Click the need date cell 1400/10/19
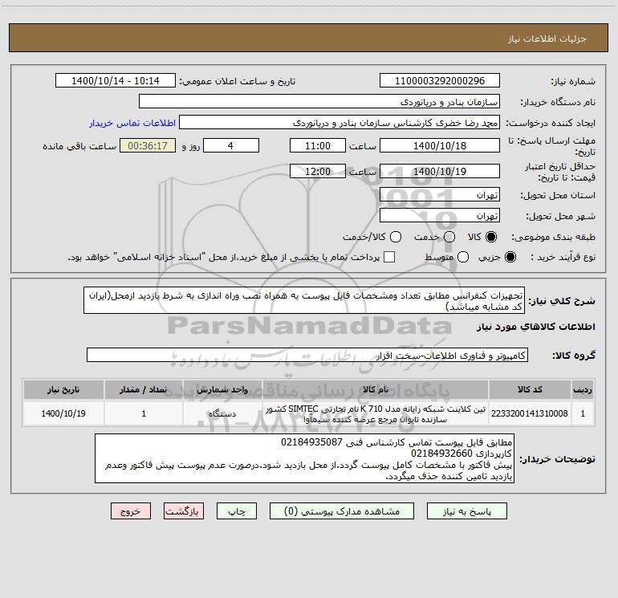Screen dimensions: 618x598 (63, 413)
